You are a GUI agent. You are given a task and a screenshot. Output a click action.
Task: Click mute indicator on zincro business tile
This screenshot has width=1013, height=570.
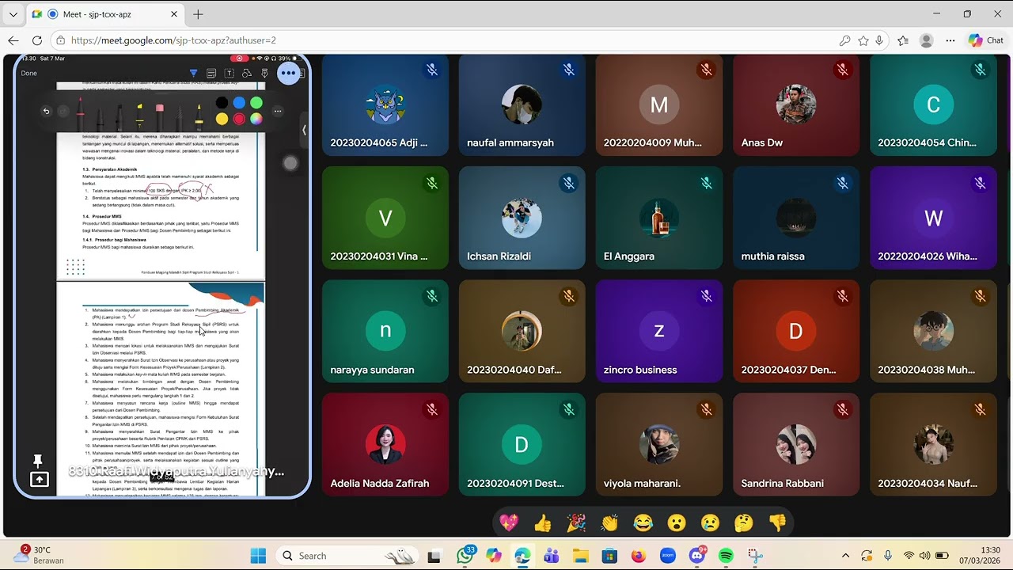pyautogui.click(x=706, y=296)
